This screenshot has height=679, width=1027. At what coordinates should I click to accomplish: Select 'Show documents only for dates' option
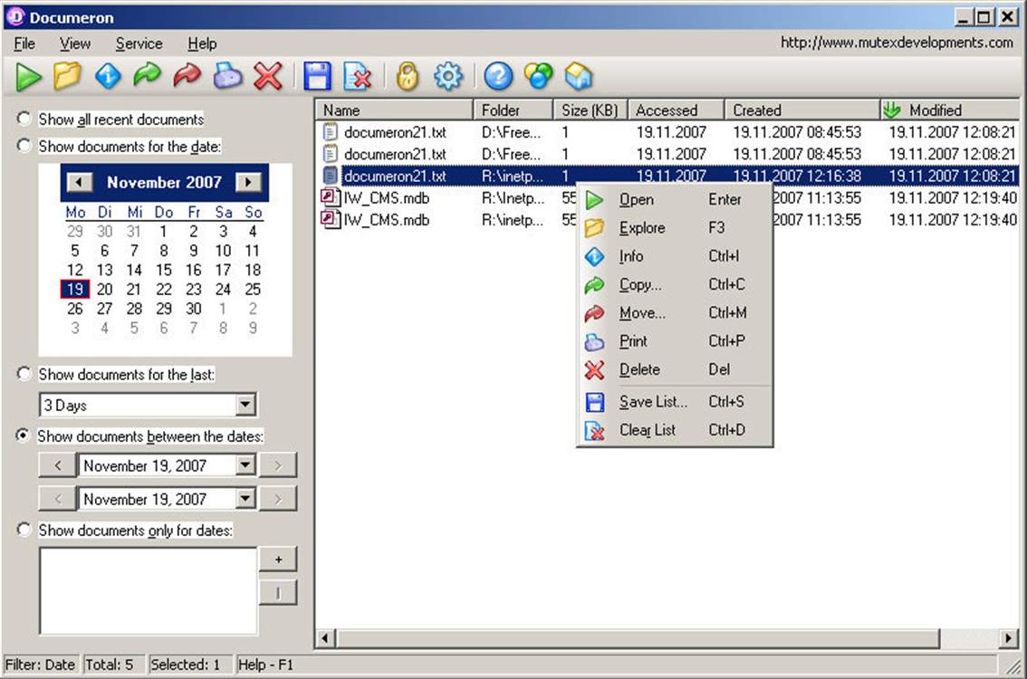coord(24,529)
